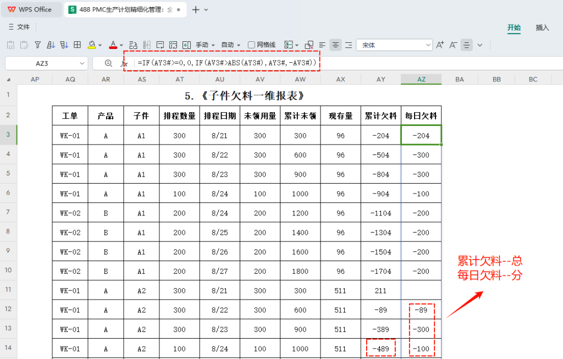Screen dimensions: 563x359
Task: Click the freeze panes grid icon
Action: pos(173,45)
